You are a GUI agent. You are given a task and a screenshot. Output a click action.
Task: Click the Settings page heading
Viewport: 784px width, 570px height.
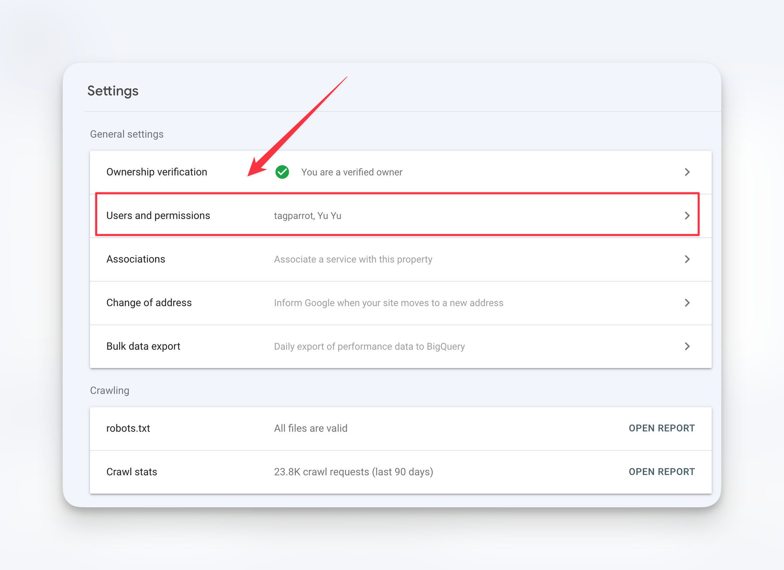click(113, 91)
